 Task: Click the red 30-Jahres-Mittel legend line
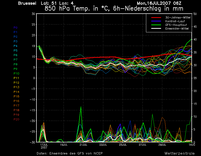pyautogui.click(x=156, y=17)
